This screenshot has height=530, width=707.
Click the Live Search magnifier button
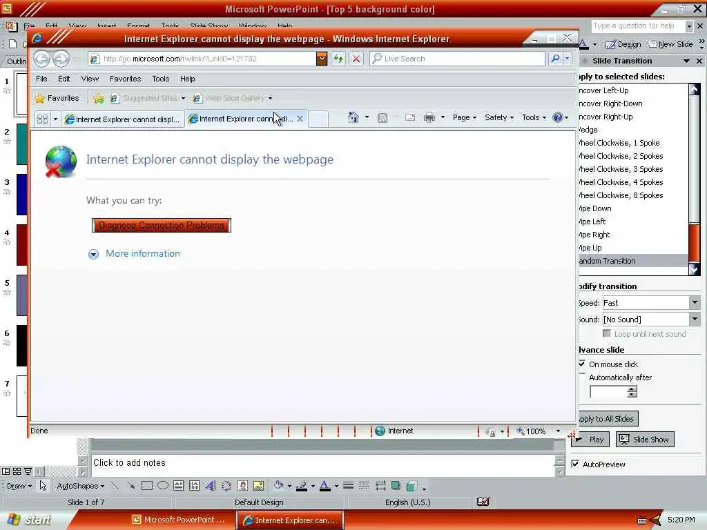click(x=556, y=59)
